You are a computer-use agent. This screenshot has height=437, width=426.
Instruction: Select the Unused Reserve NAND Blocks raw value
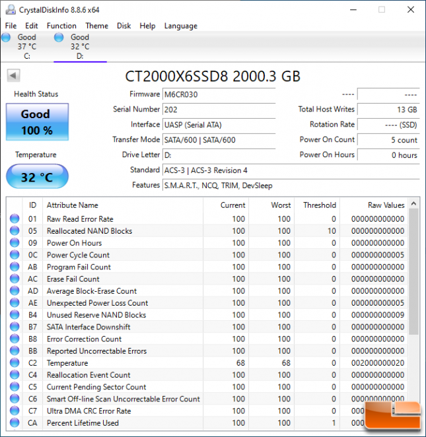378,315
